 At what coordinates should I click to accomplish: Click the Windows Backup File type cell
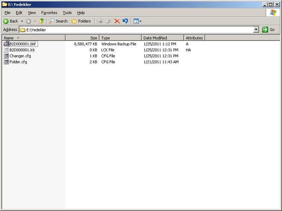click(x=119, y=44)
